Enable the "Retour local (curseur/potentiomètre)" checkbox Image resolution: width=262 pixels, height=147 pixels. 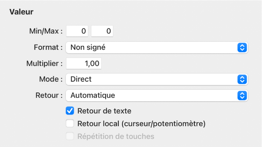click(70, 124)
